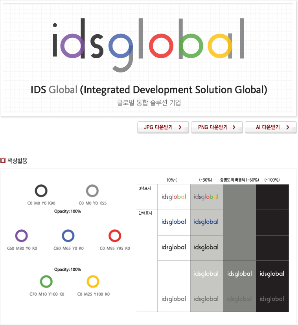Click the C0 M0 Y0 K90 label
This screenshot has height=325, width=298.
[41, 203]
